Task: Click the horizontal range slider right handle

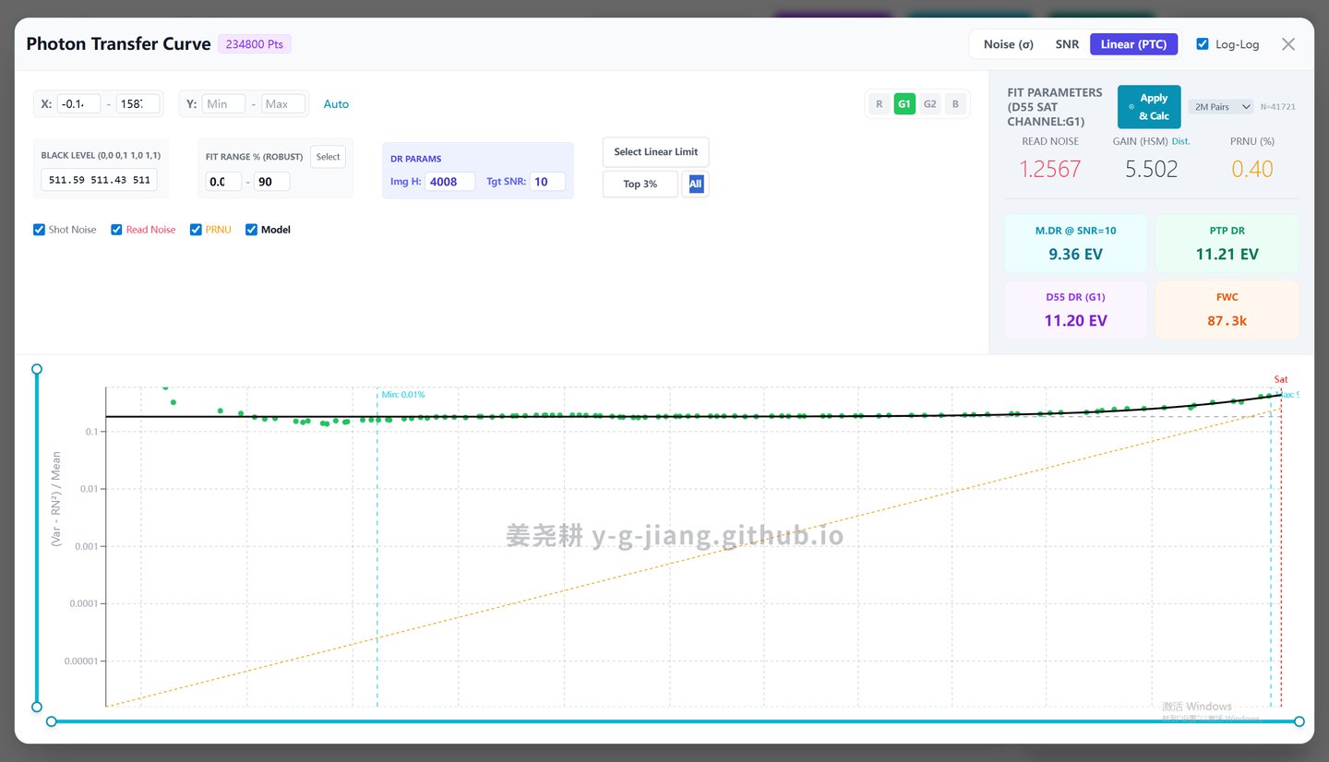Action: pyautogui.click(x=1299, y=721)
